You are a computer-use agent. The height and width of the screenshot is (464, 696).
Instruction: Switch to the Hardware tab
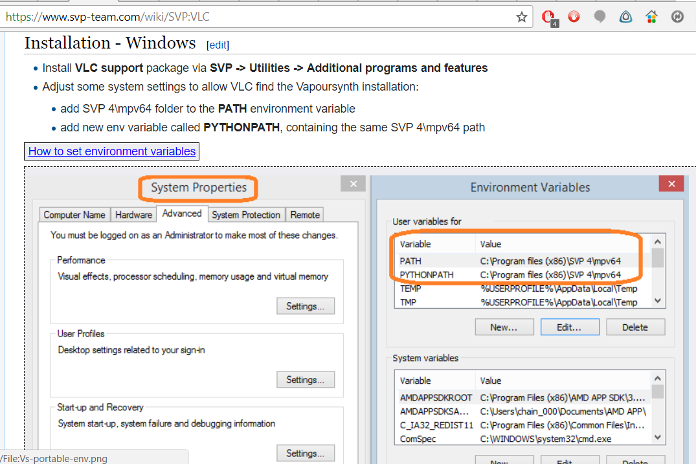coord(133,215)
